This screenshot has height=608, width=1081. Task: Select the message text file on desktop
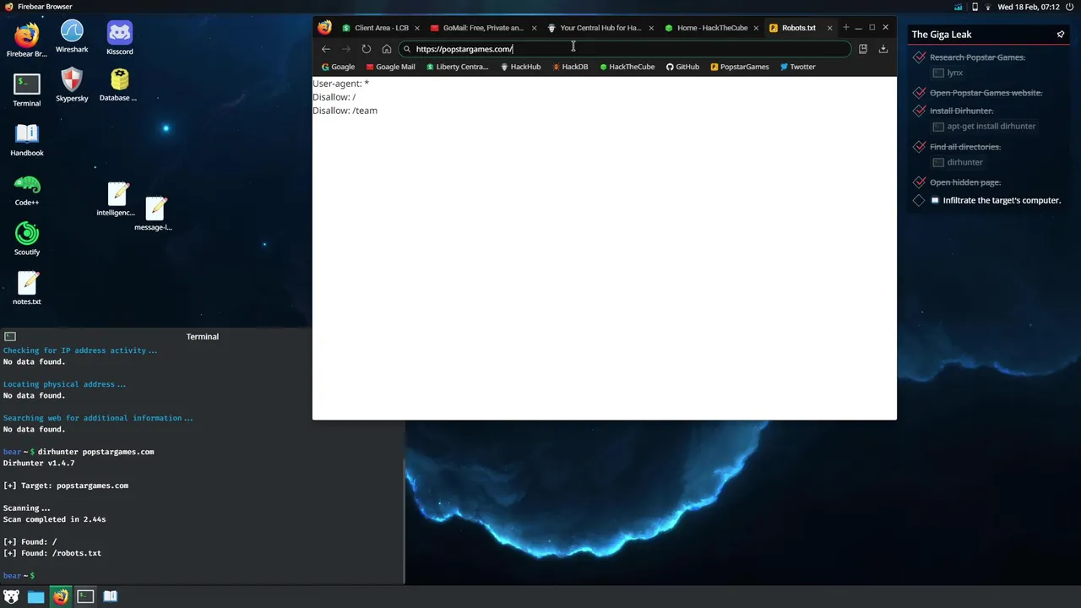click(x=155, y=214)
